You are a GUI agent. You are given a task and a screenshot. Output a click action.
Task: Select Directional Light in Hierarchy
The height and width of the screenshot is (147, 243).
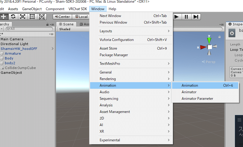pos(14,44)
